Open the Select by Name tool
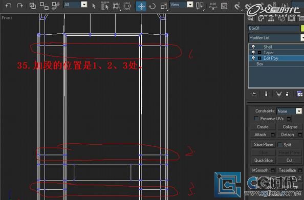 tap(105, 6)
